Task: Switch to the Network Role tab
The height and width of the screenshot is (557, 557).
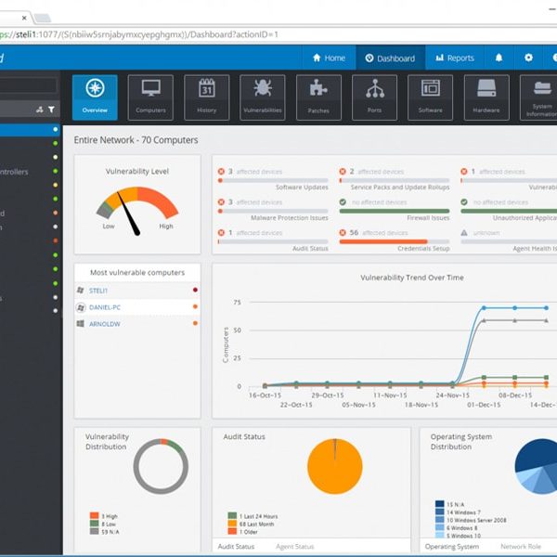Action: coord(521,547)
